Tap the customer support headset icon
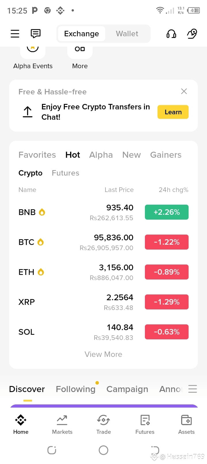Image resolution: width=207 pixels, height=464 pixels. [x=171, y=34]
